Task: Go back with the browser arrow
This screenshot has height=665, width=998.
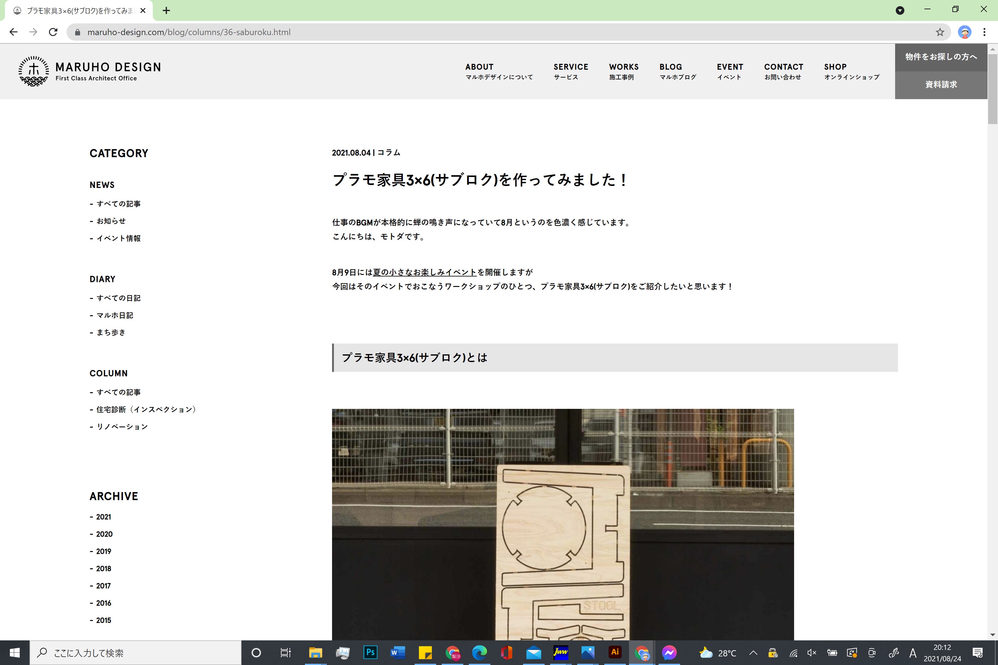Action: [x=14, y=32]
